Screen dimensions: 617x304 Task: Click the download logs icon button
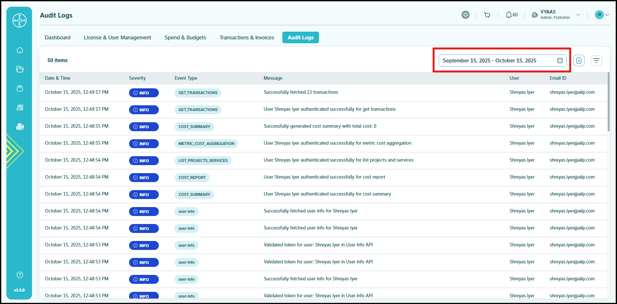(x=579, y=60)
